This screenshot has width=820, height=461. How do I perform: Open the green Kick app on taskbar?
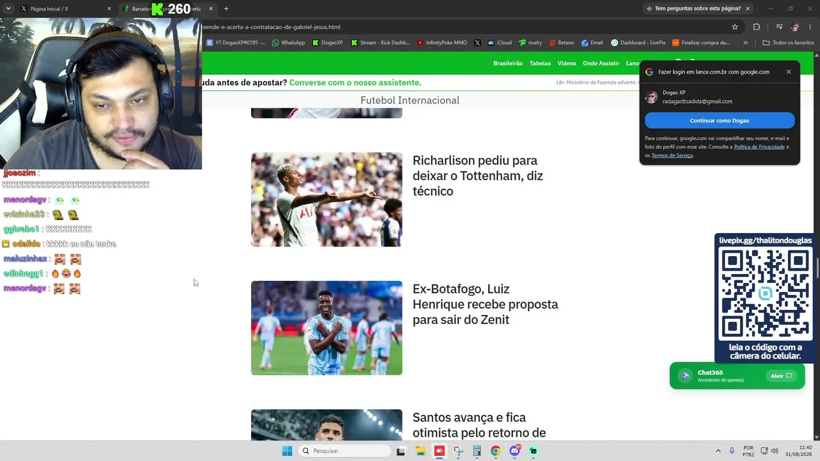533,451
